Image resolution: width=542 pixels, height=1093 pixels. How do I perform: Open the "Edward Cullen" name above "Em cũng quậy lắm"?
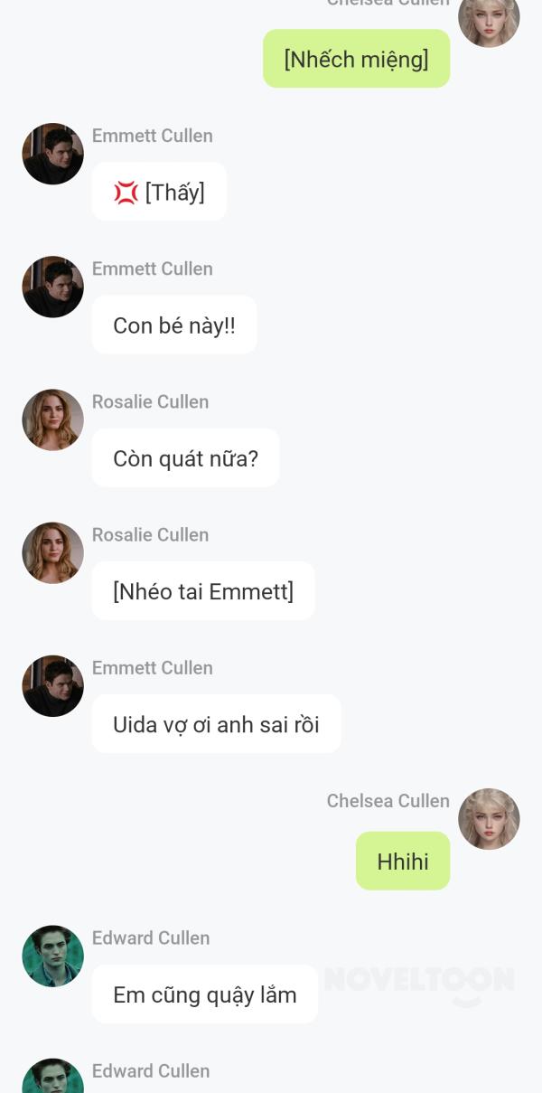151,938
